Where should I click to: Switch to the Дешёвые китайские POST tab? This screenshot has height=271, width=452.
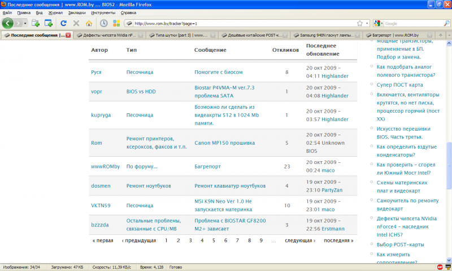[x=254, y=35]
